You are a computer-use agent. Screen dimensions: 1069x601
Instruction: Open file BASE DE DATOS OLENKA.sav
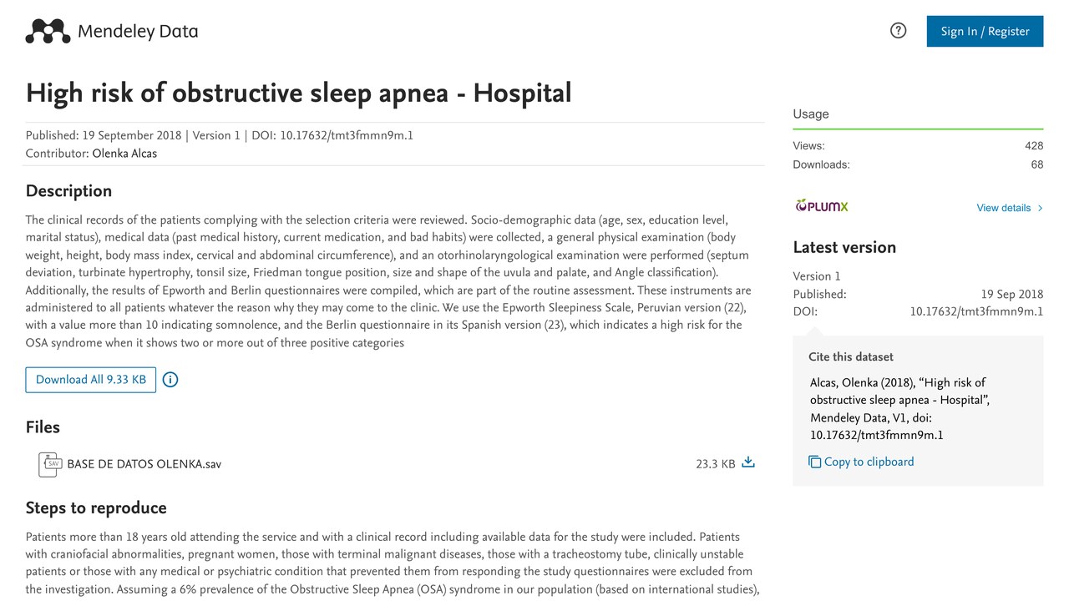click(144, 464)
